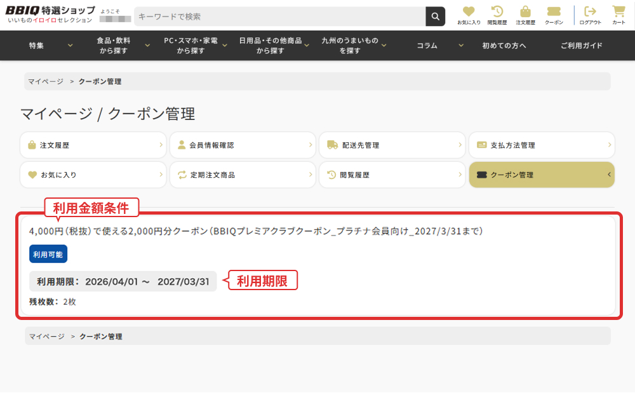
Task: Open 日用品・その他商品から探す menu
Action: [271, 46]
